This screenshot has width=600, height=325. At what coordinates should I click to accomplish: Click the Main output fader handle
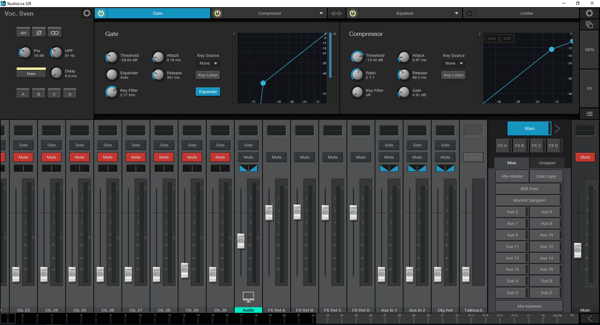click(577, 251)
